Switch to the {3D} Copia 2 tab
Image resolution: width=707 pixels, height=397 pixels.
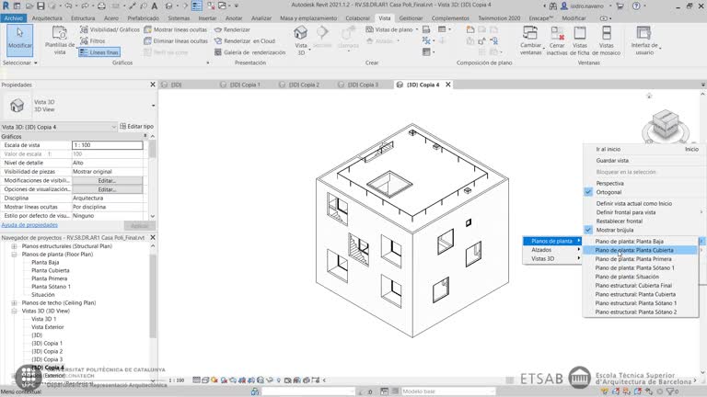[x=304, y=85]
